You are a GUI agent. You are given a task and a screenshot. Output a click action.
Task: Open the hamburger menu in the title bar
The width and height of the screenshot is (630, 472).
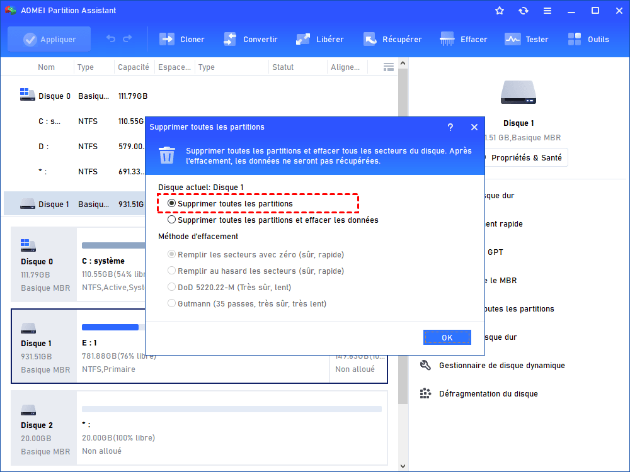(x=547, y=10)
